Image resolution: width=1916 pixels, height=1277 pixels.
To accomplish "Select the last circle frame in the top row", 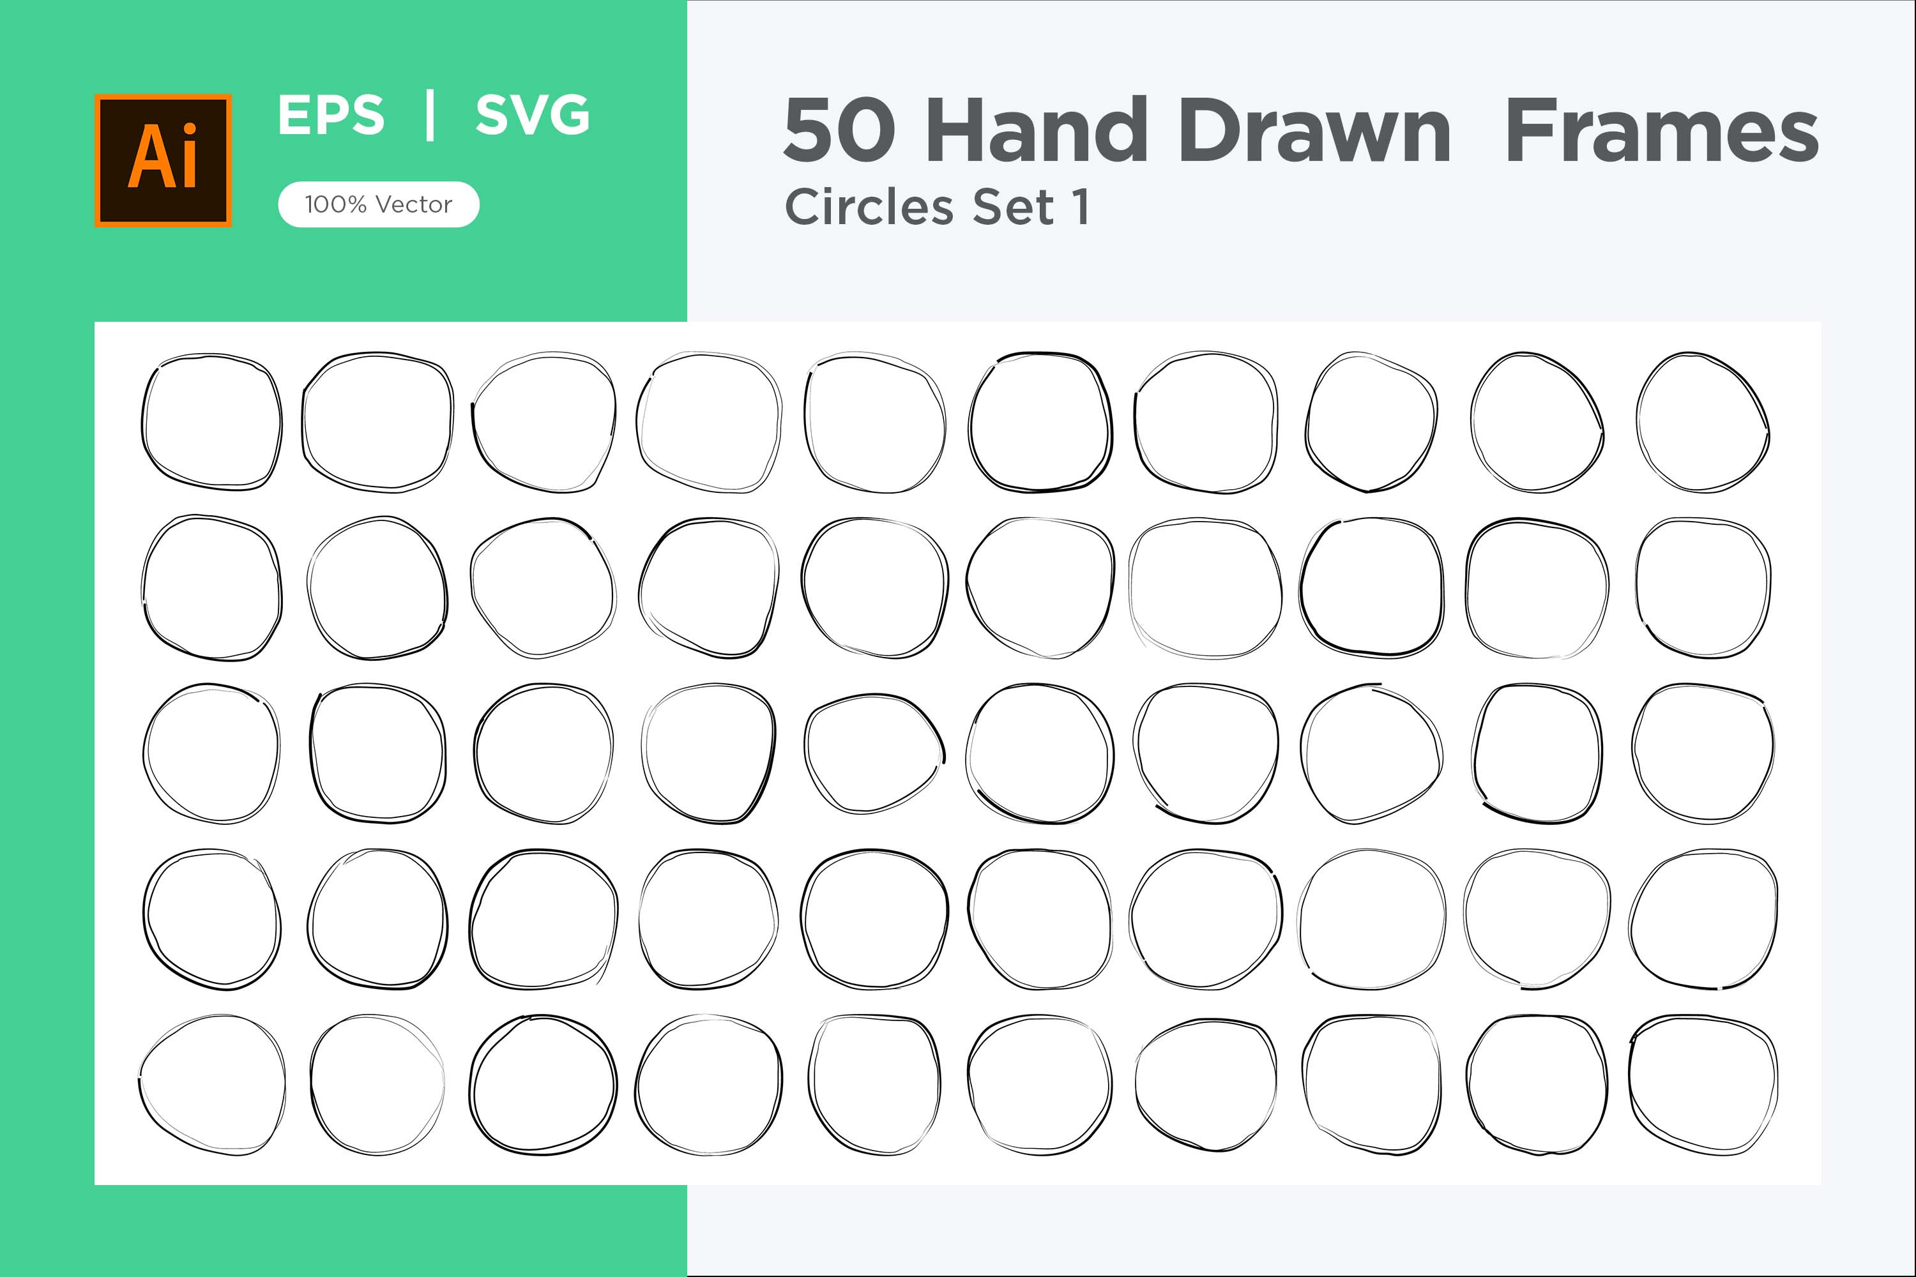I will [1703, 422].
